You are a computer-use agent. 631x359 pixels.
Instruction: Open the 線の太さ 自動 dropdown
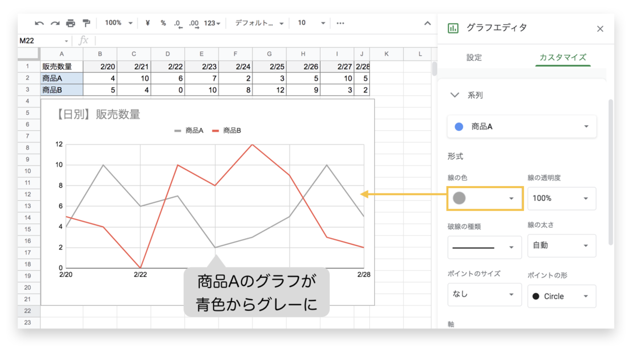coord(562,245)
